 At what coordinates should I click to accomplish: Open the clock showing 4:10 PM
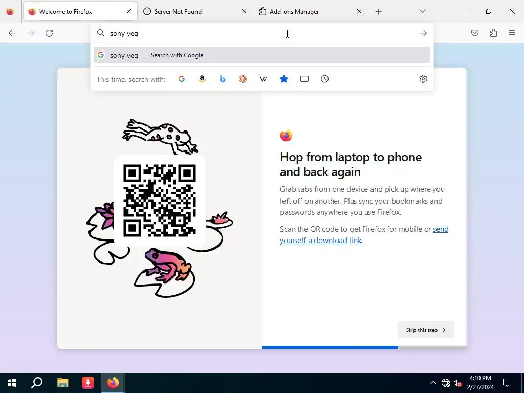click(480, 383)
